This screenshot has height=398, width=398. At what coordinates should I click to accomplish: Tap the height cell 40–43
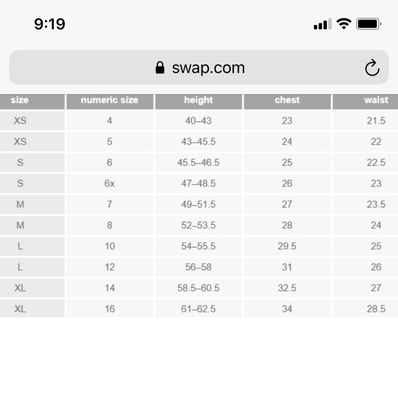(x=199, y=121)
